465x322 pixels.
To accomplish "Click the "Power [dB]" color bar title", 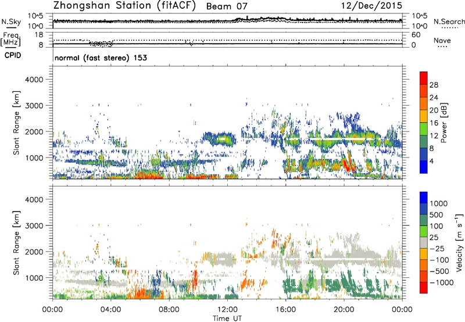I will pos(443,123).
